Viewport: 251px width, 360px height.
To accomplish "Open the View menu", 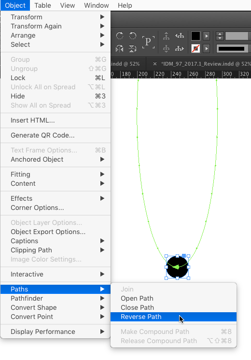I will coord(68,5).
